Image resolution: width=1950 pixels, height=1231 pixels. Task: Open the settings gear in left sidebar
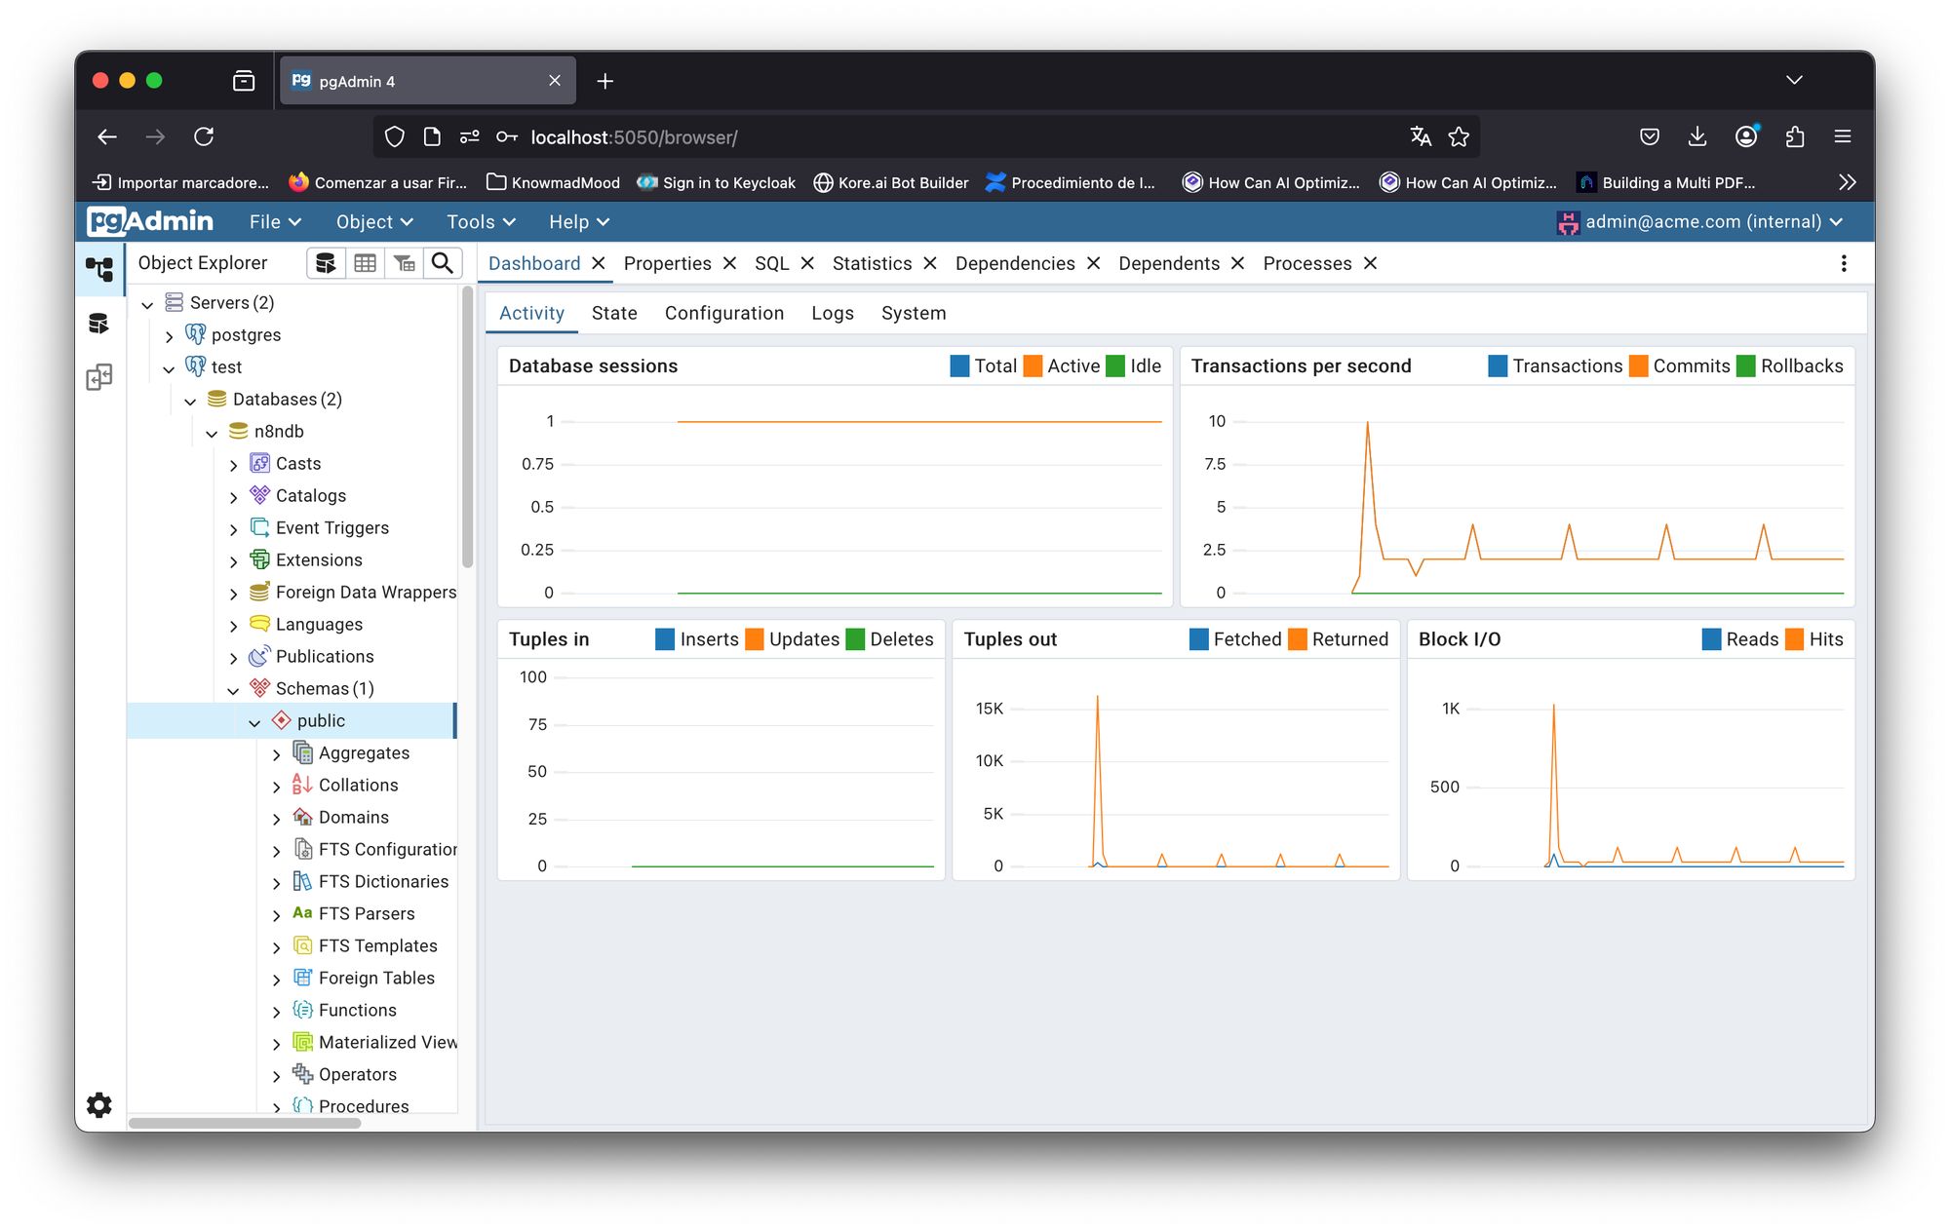[x=99, y=1104]
